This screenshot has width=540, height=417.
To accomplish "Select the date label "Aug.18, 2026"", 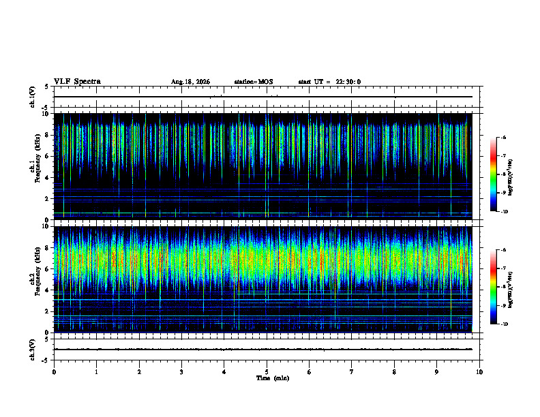I will (190, 82).
